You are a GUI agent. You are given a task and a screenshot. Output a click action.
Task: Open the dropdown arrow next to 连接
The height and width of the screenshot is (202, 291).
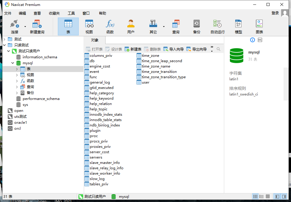click(x=25, y=27)
